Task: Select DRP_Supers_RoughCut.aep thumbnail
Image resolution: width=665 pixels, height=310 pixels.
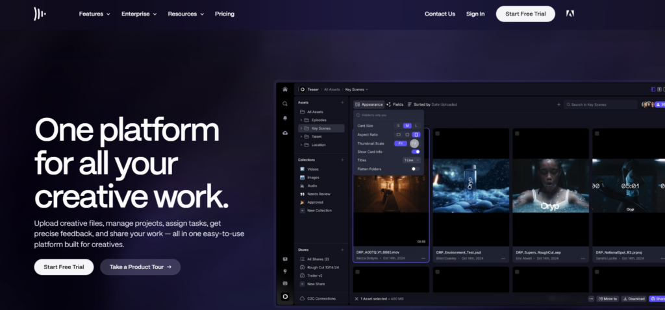Action: click(x=551, y=186)
